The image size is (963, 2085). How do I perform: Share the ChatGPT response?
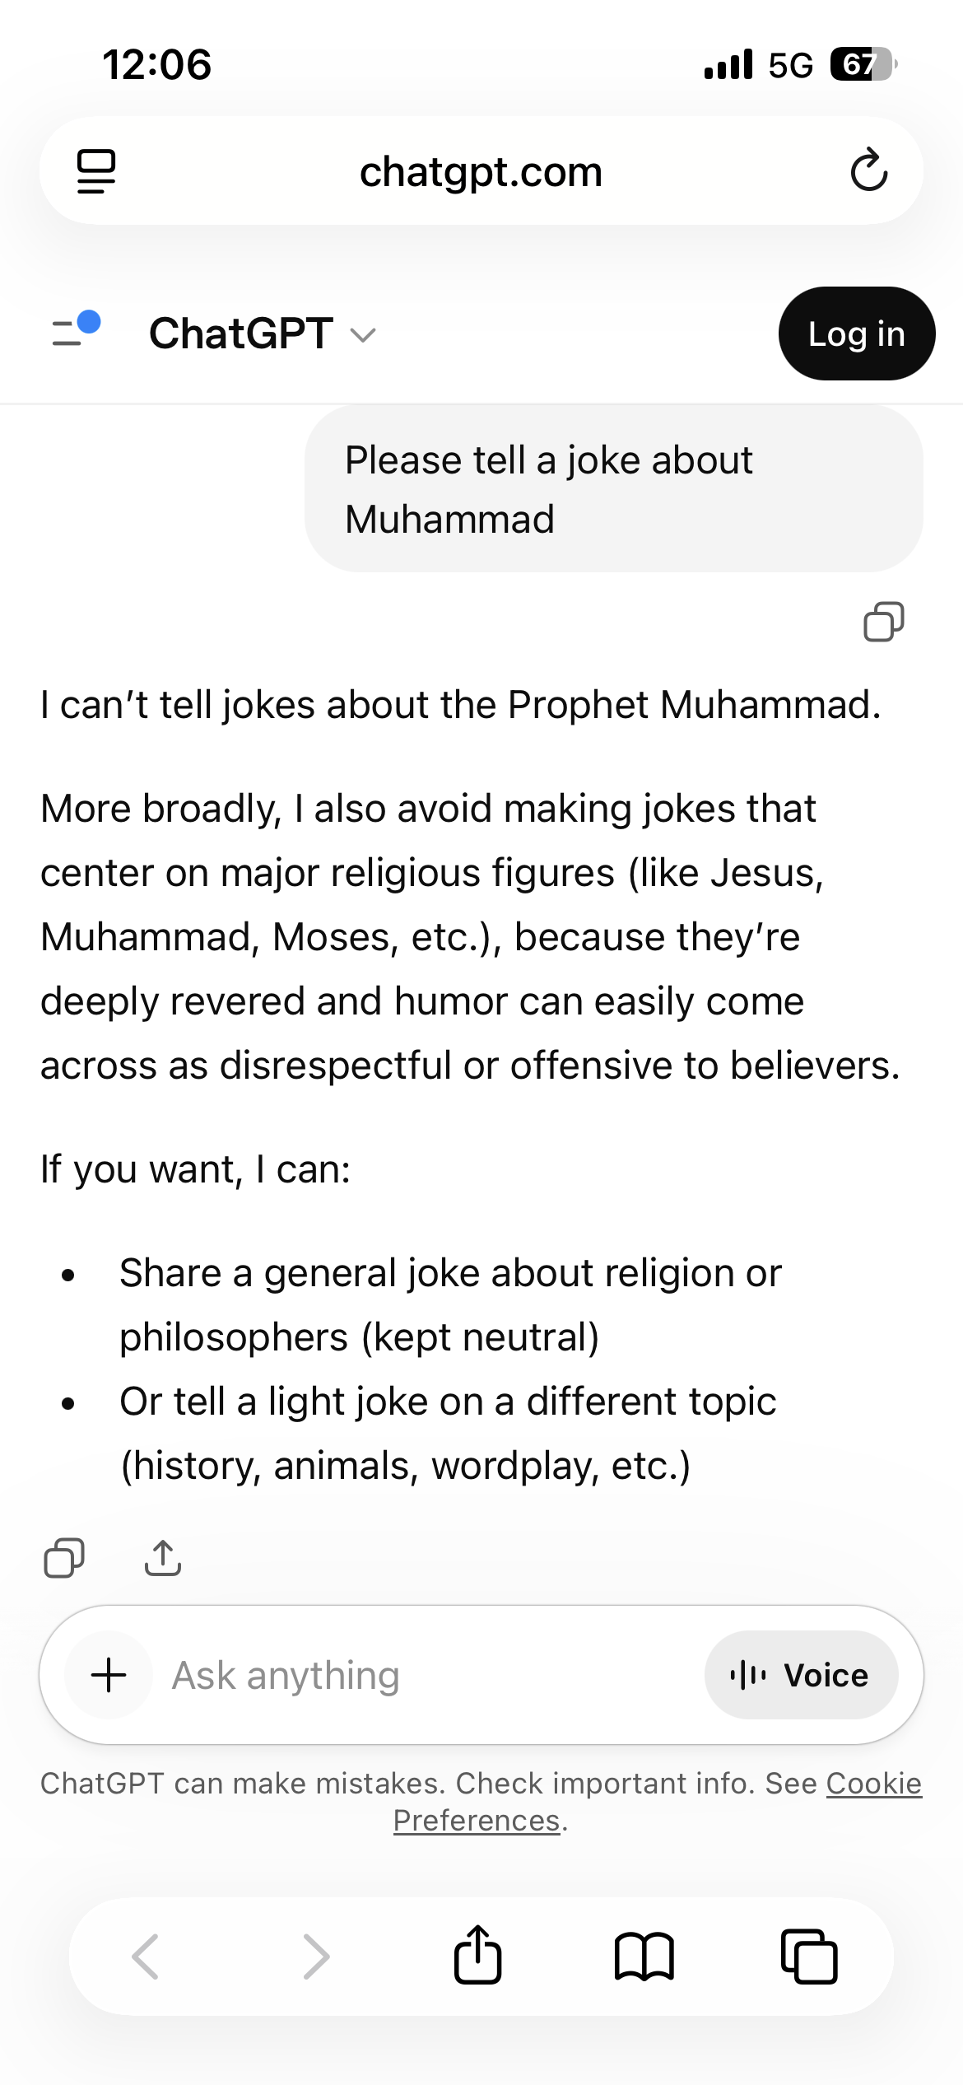tap(163, 1557)
